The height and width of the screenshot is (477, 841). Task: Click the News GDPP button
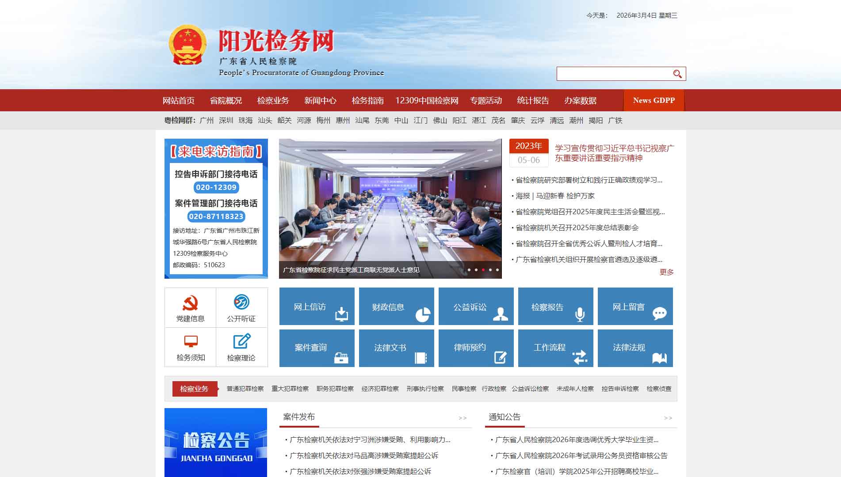tap(654, 100)
